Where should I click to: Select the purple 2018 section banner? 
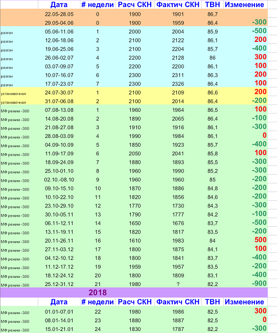[134, 293]
